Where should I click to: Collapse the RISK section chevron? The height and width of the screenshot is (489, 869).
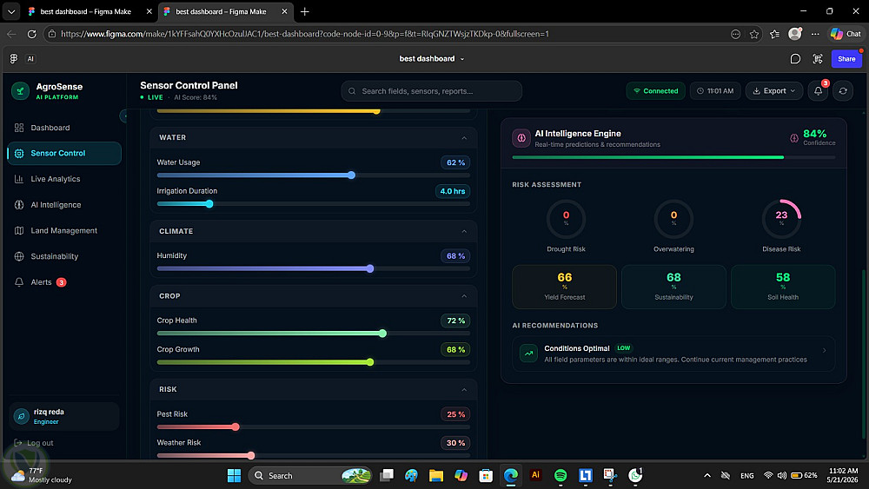[464, 390]
